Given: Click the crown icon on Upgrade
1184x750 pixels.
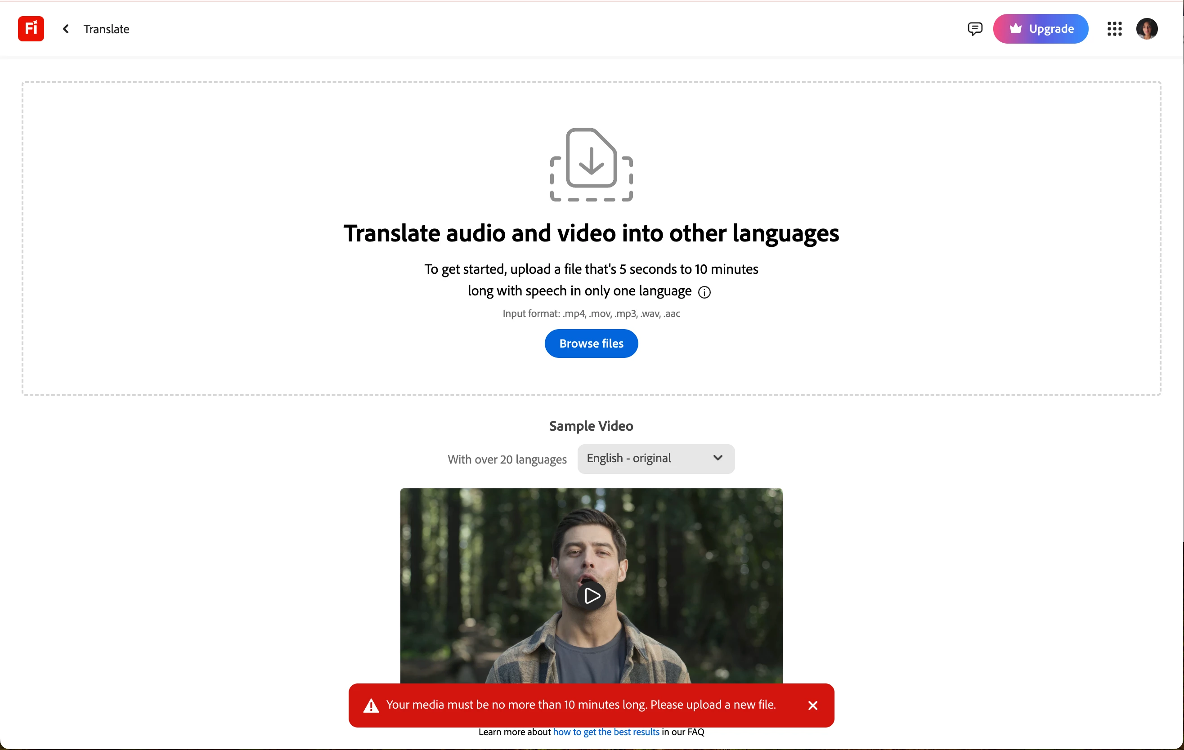Looking at the screenshot, I should click(x=1015, y=28).
